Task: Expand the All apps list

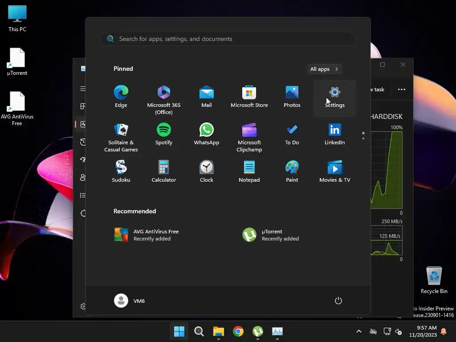Action: point(324,69)
